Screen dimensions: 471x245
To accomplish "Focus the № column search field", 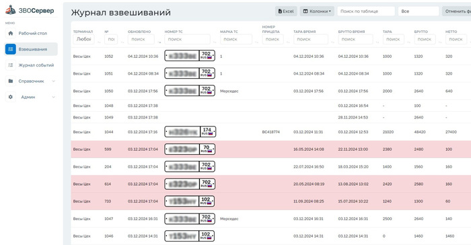I will pos(111,39).
